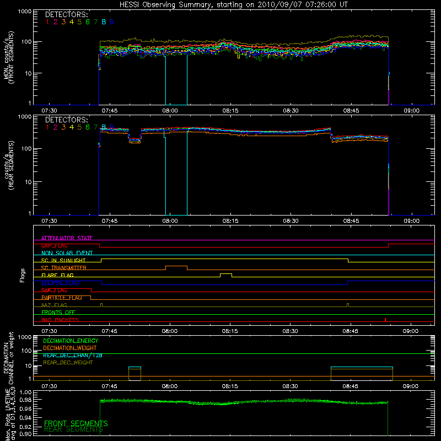Click the FLARE_FLAG label
The width and height of the screenshot is (441, 441).
click(57, 275)
